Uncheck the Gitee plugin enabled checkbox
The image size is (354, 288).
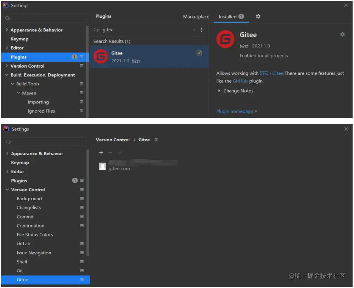[x=199, y=53]
